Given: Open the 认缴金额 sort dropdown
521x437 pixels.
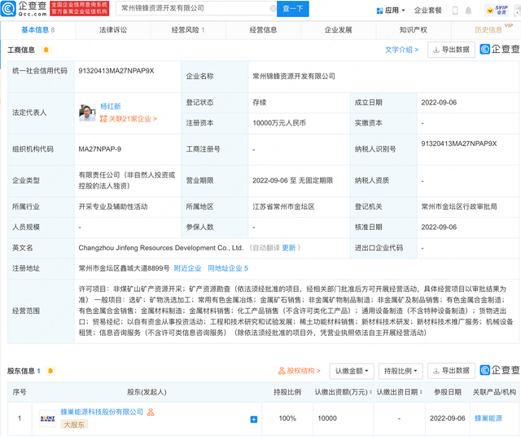Looking at the screenshot, I should coord(351,371).
